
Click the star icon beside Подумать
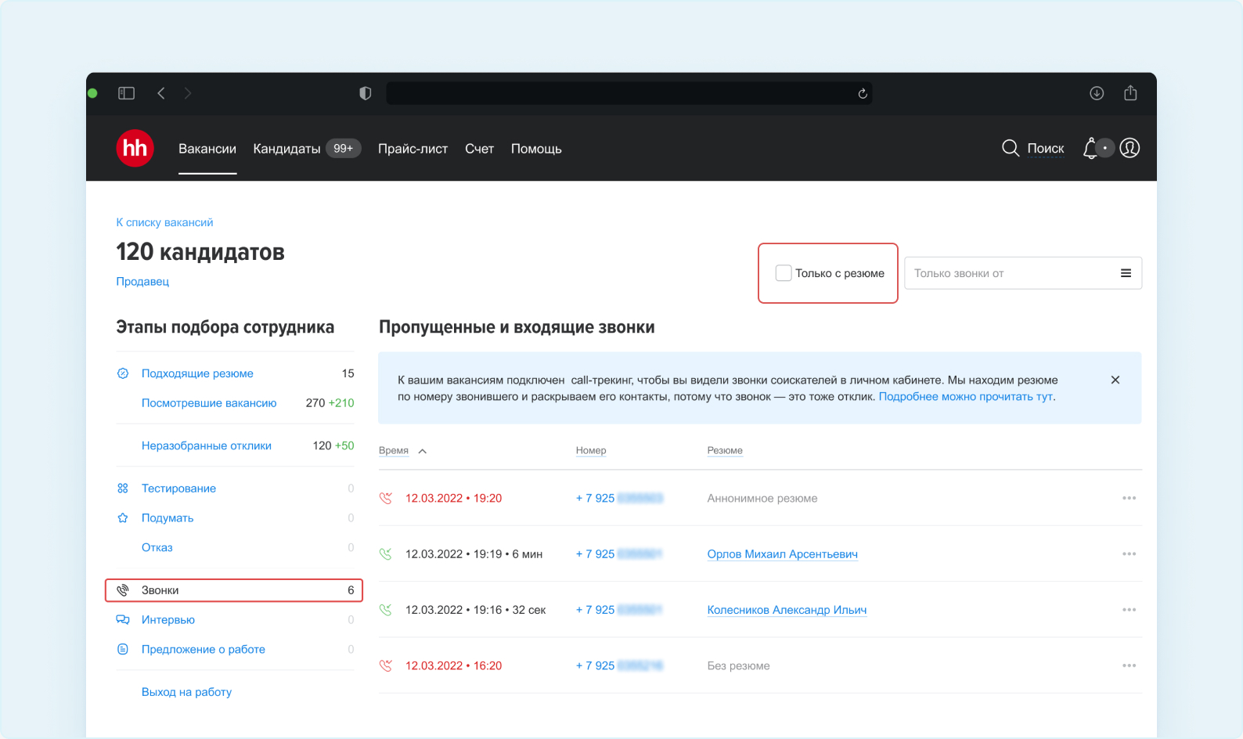123,518
